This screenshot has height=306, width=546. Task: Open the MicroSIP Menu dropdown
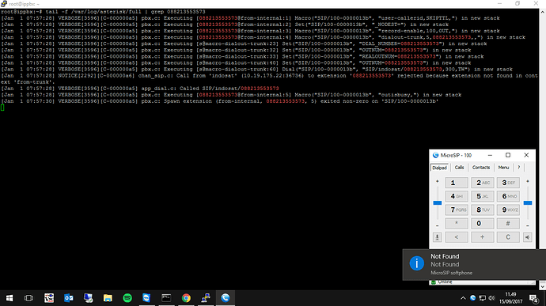pos(503,168)
